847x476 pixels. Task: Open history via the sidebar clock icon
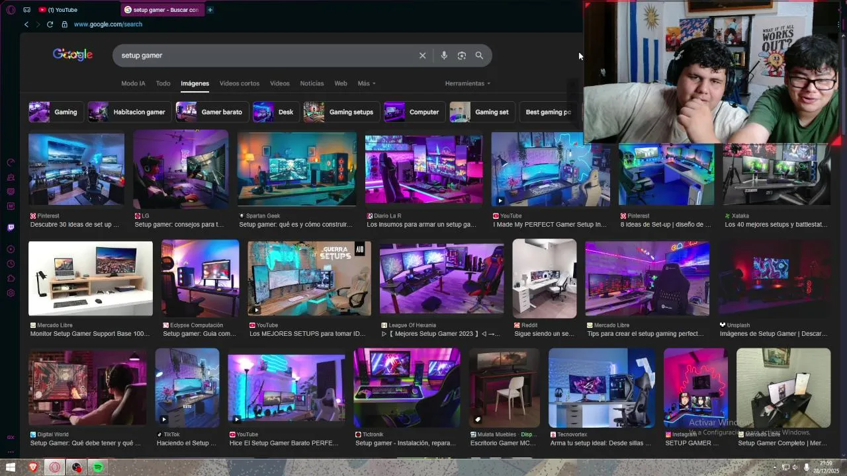(11, 264)
